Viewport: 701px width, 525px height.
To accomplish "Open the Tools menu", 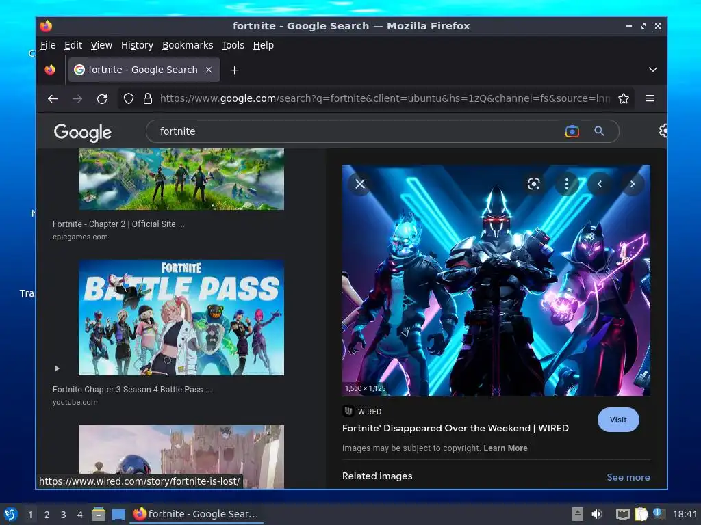I will 233,45.
